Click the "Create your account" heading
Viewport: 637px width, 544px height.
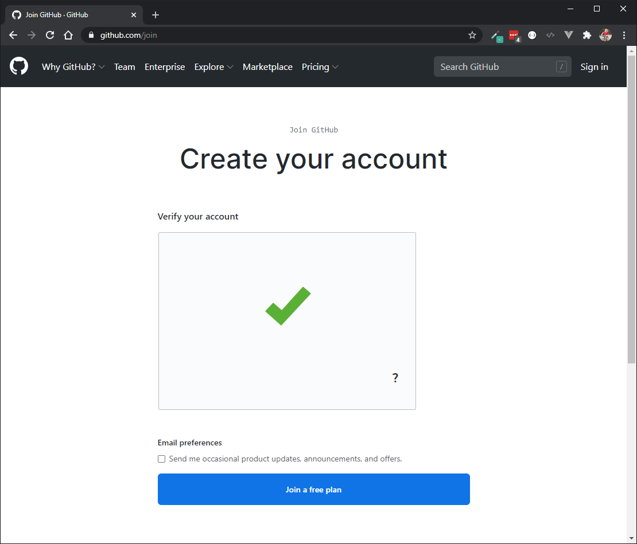[x=314, y=159]
